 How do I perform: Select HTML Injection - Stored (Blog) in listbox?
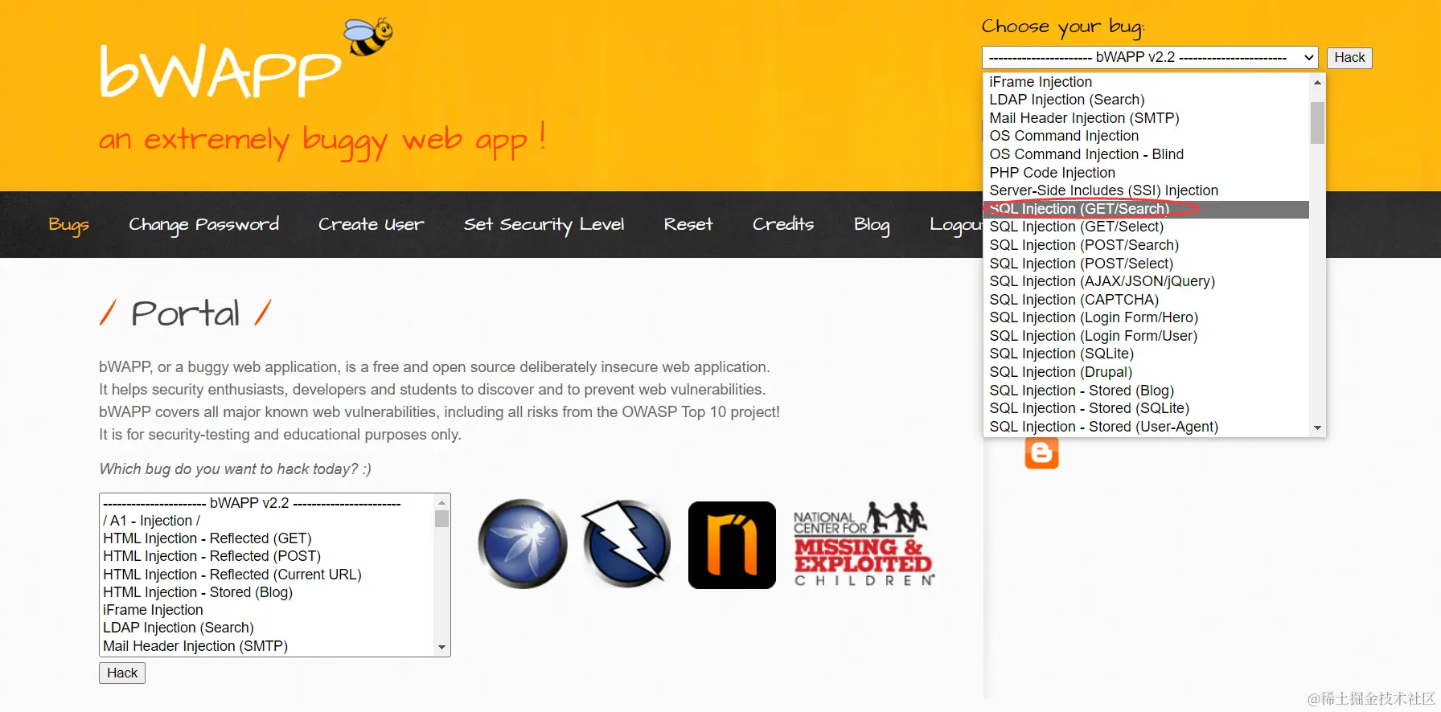click(267, 592)
